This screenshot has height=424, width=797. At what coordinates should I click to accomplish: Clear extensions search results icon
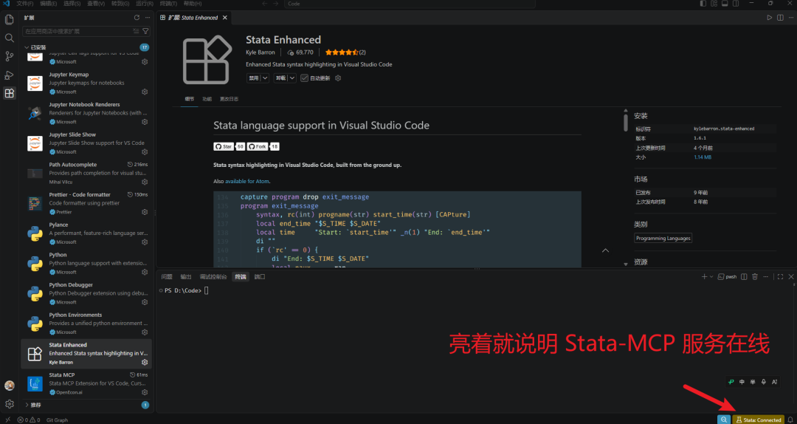pos(136,31)
